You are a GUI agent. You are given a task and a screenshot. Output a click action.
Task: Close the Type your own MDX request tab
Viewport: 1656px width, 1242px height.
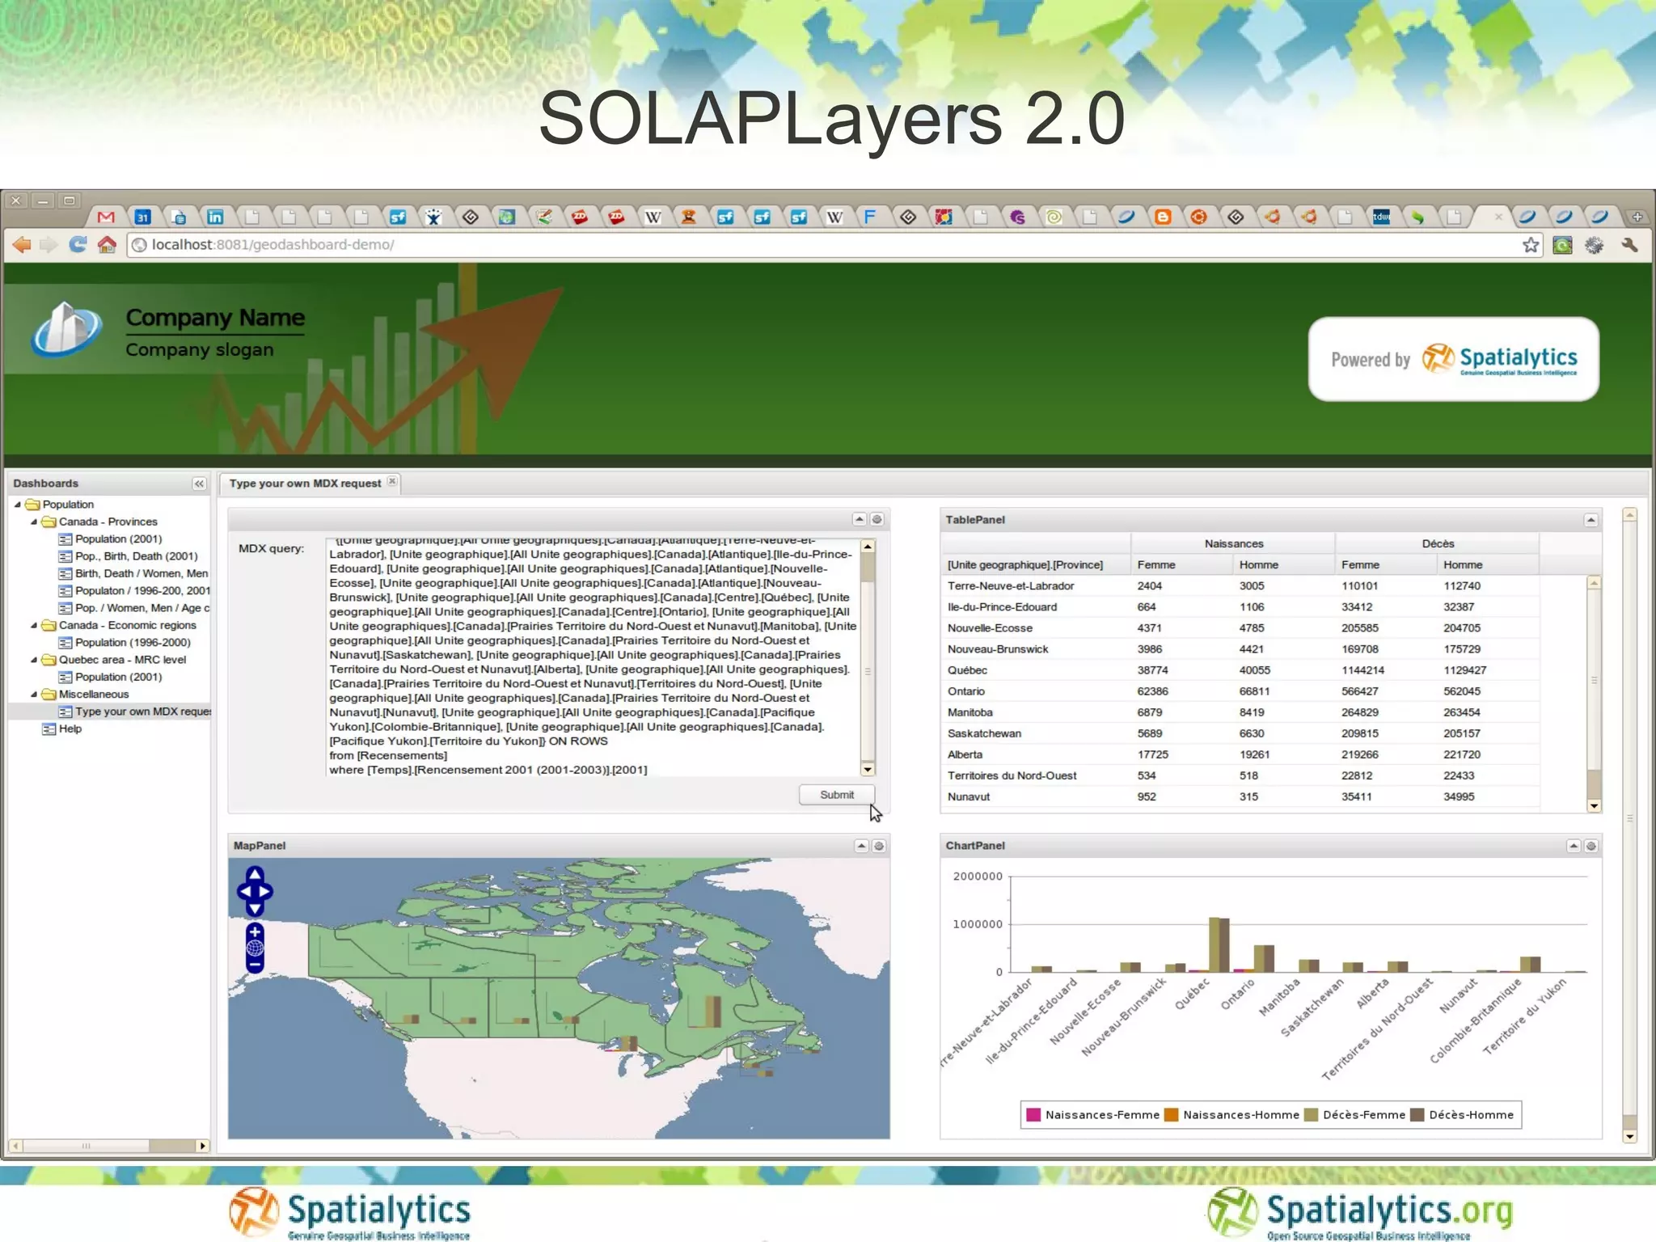pos(392,481)
